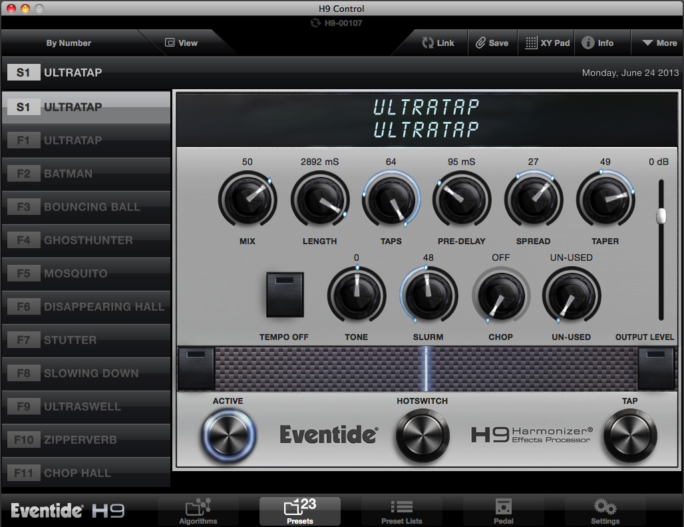Image resolution: width=684 pixels, height=527 pixels.
Task: Open the More dropdown menu
Action: pos(659,43)
